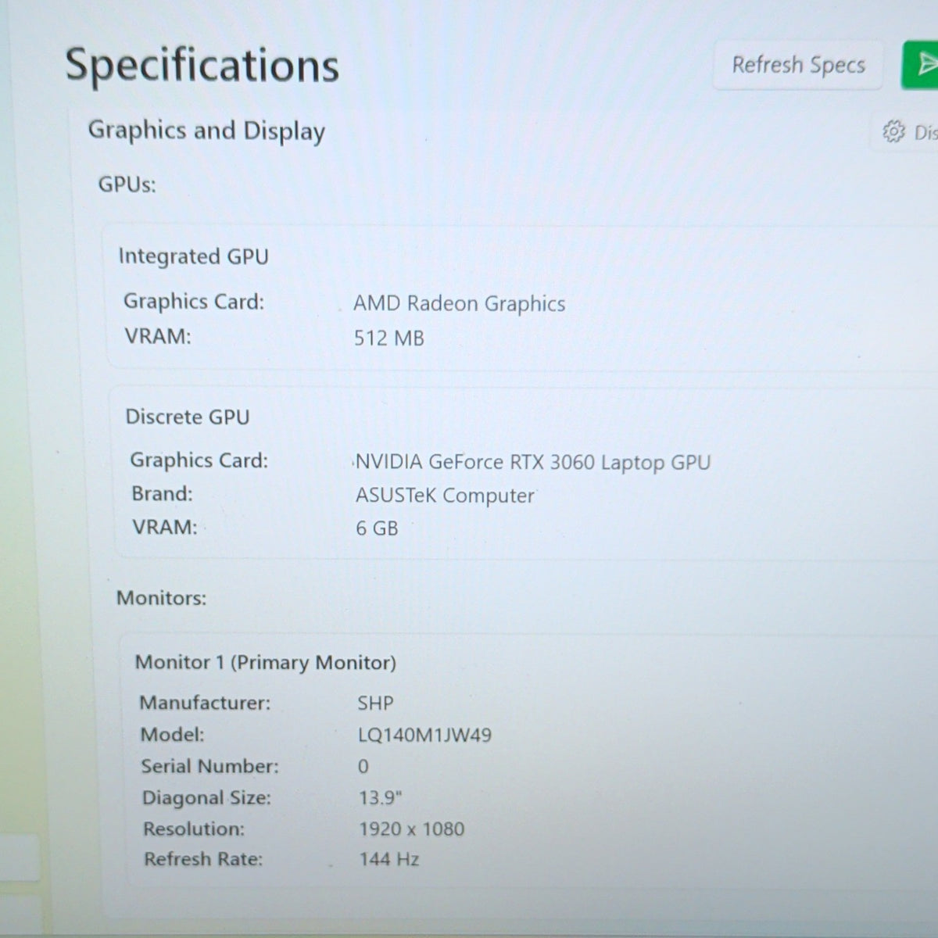Select the Graphics and Display section title

(x=206, y=131)
